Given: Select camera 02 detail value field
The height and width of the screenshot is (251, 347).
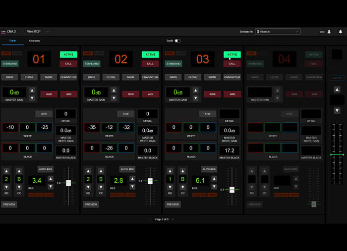Looking at the screenshot, I should tap(148, 114).
